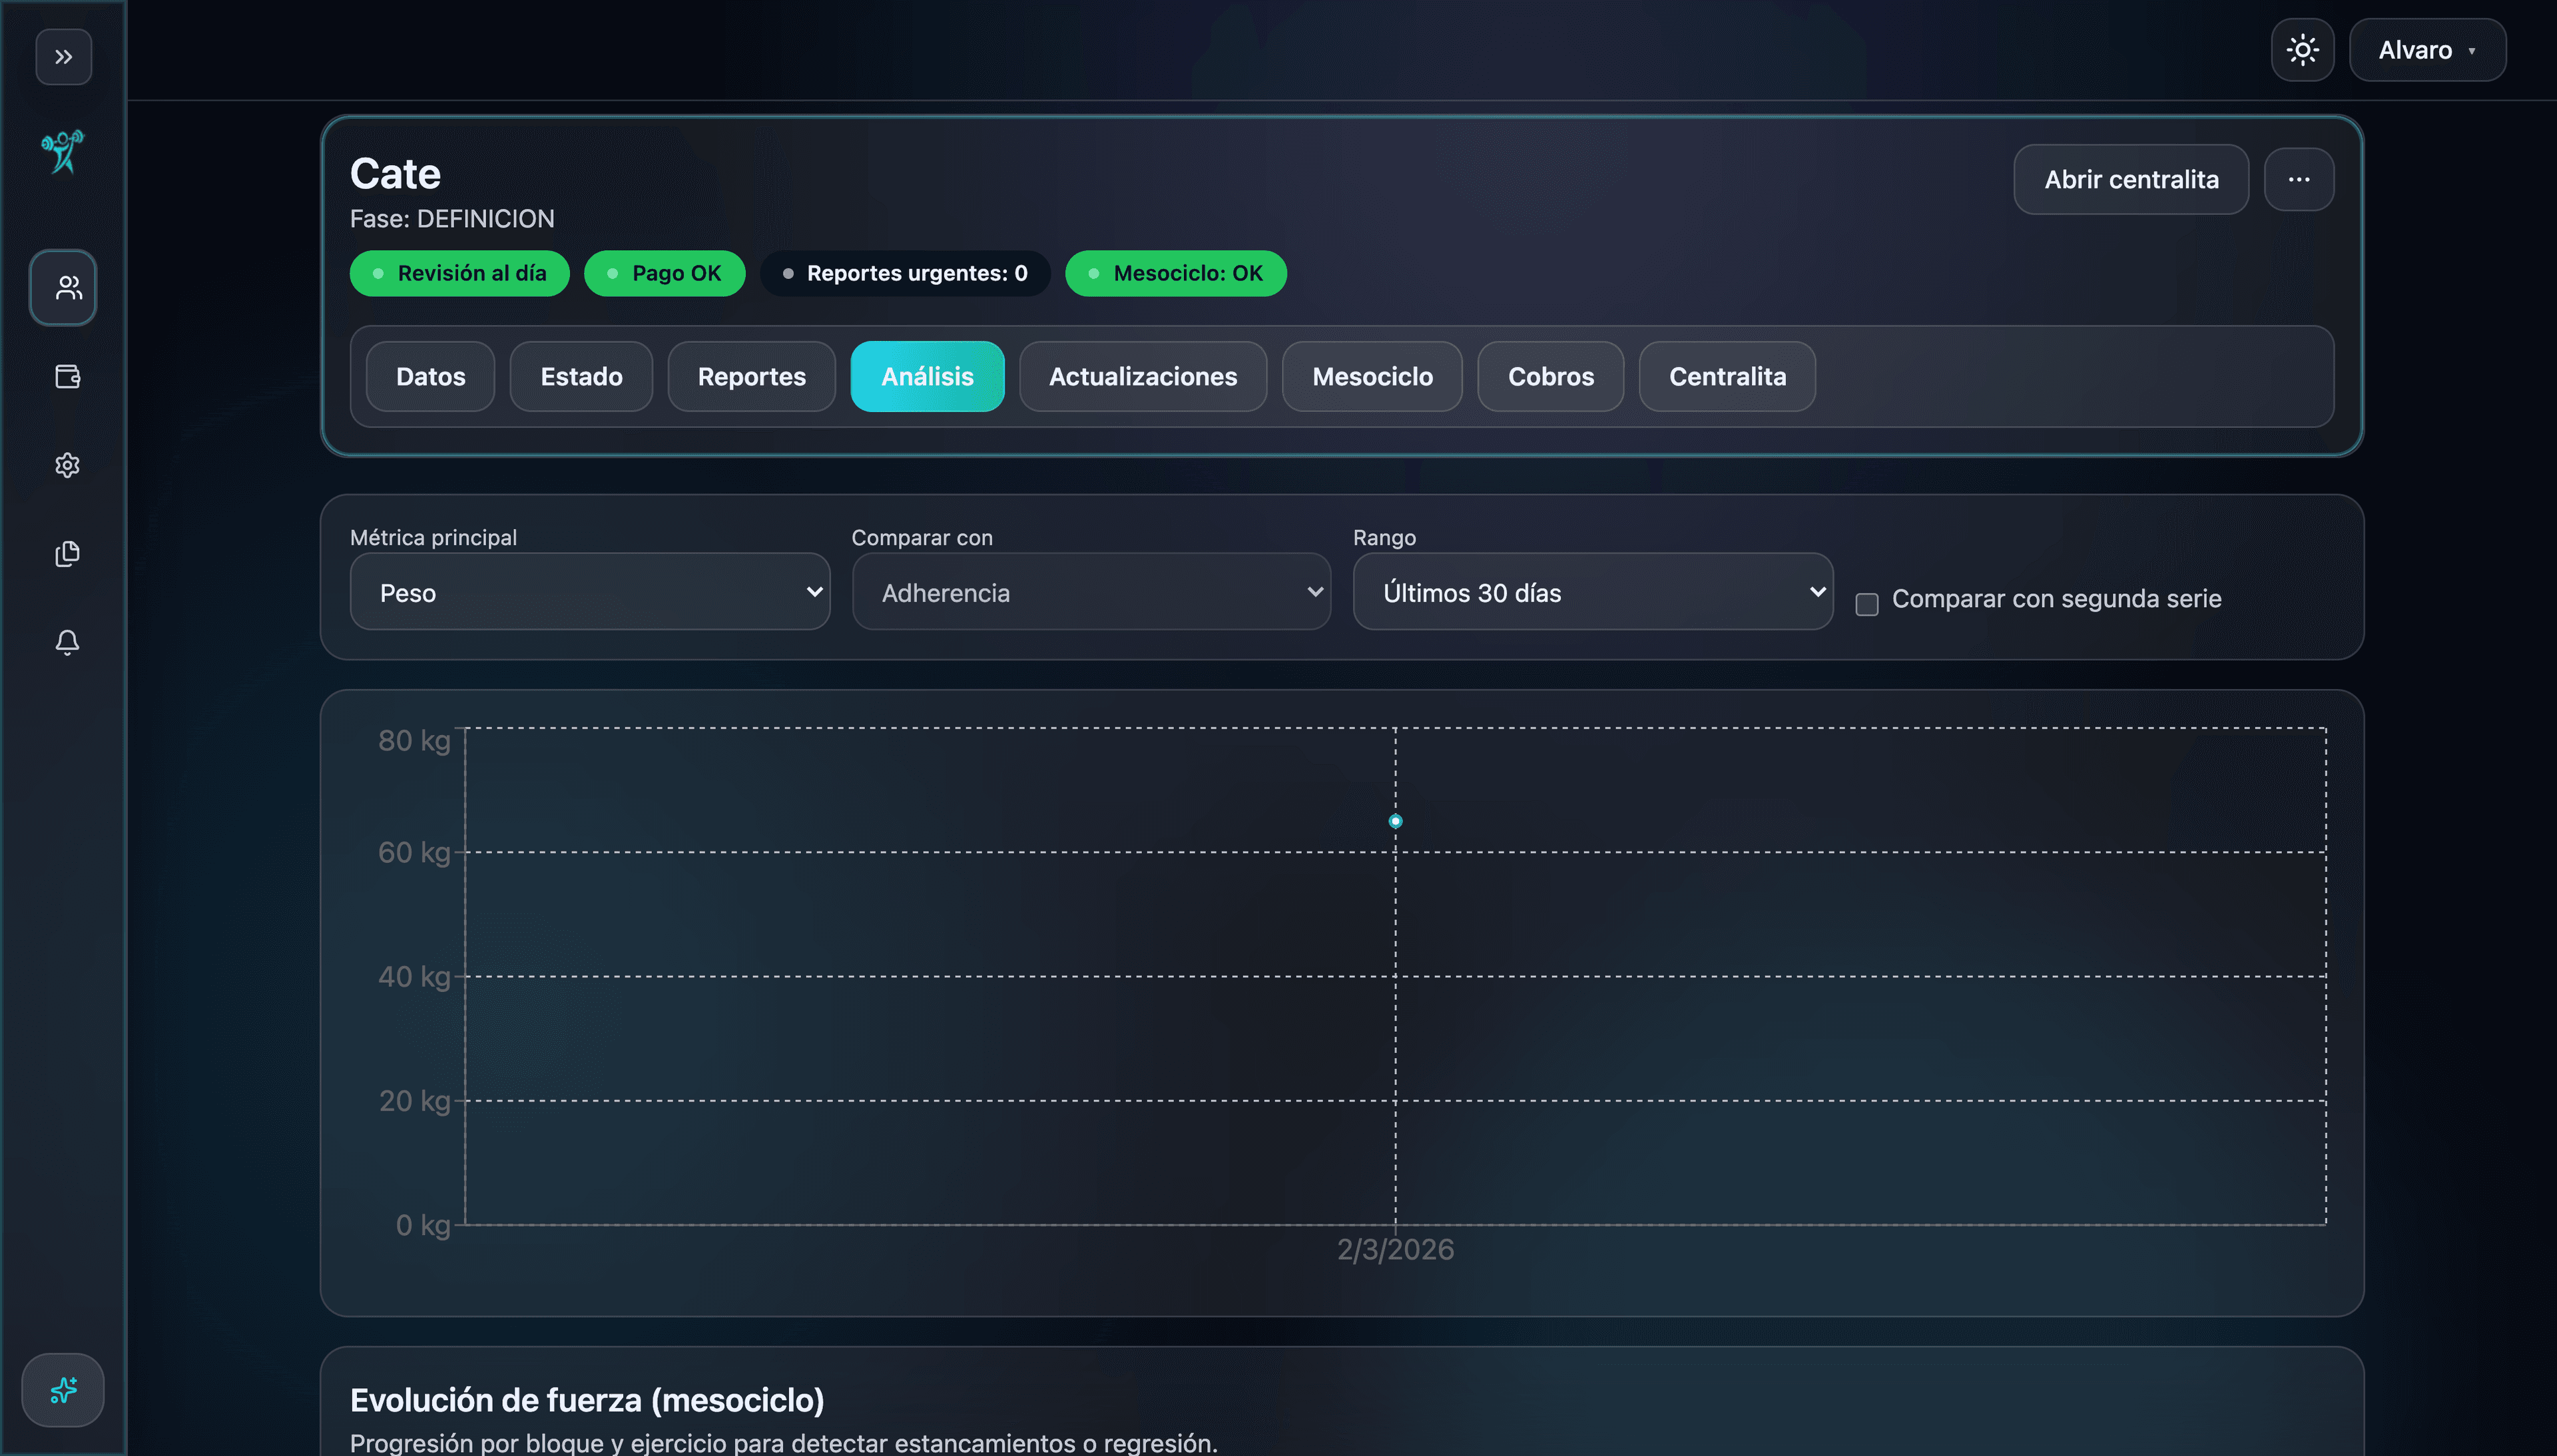The image size is (2557, 1456).
Task: Select the clients icon in the sidebar
Action: pos(63,288)
